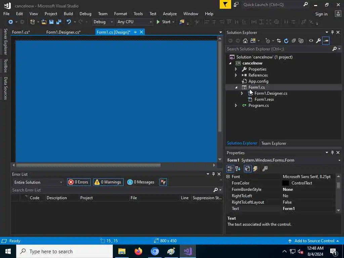This screenshot has width=344, height=258.
Task: Toggle the 0 Messages filter button
Action: click(141, 182)
